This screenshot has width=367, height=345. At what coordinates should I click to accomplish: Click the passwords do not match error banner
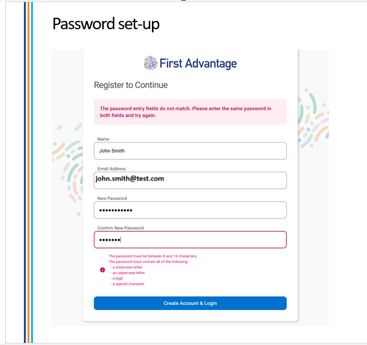[190, 112]
